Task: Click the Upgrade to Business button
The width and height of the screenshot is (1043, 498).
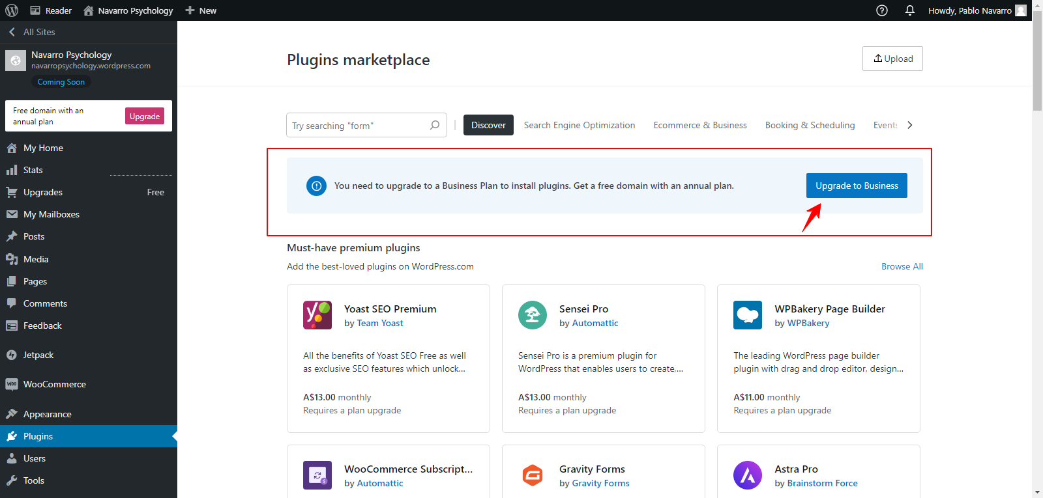Action: click(x=857, y=186)
